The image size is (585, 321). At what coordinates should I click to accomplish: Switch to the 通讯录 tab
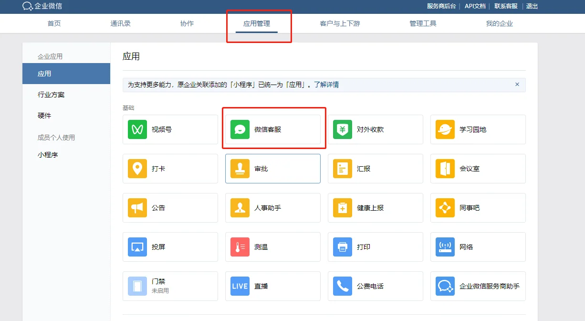click(x=121, y=23)
